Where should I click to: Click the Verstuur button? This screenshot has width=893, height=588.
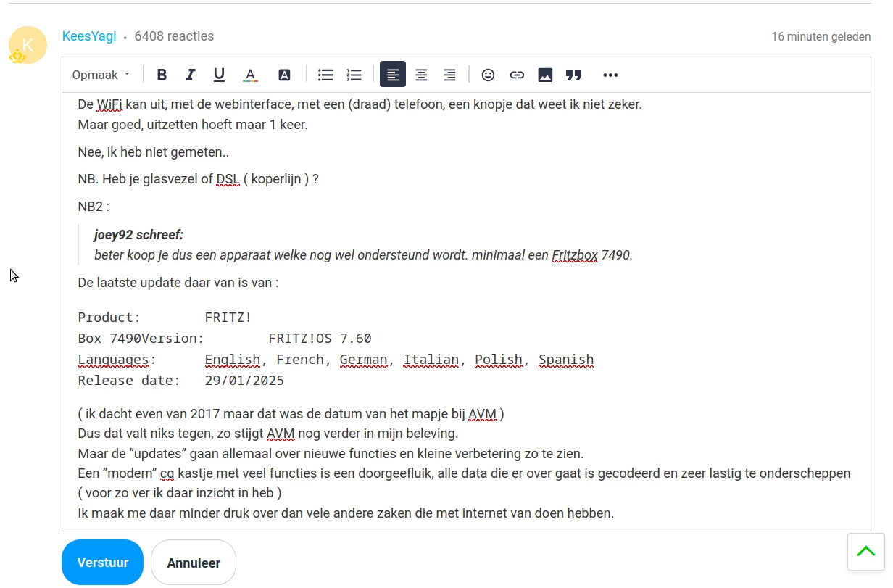tap(103, 563)
